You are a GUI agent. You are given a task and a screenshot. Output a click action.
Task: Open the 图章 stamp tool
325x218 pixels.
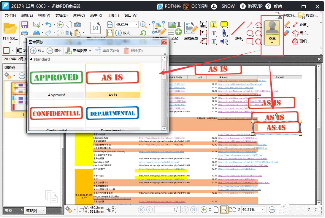click(272, 33)
